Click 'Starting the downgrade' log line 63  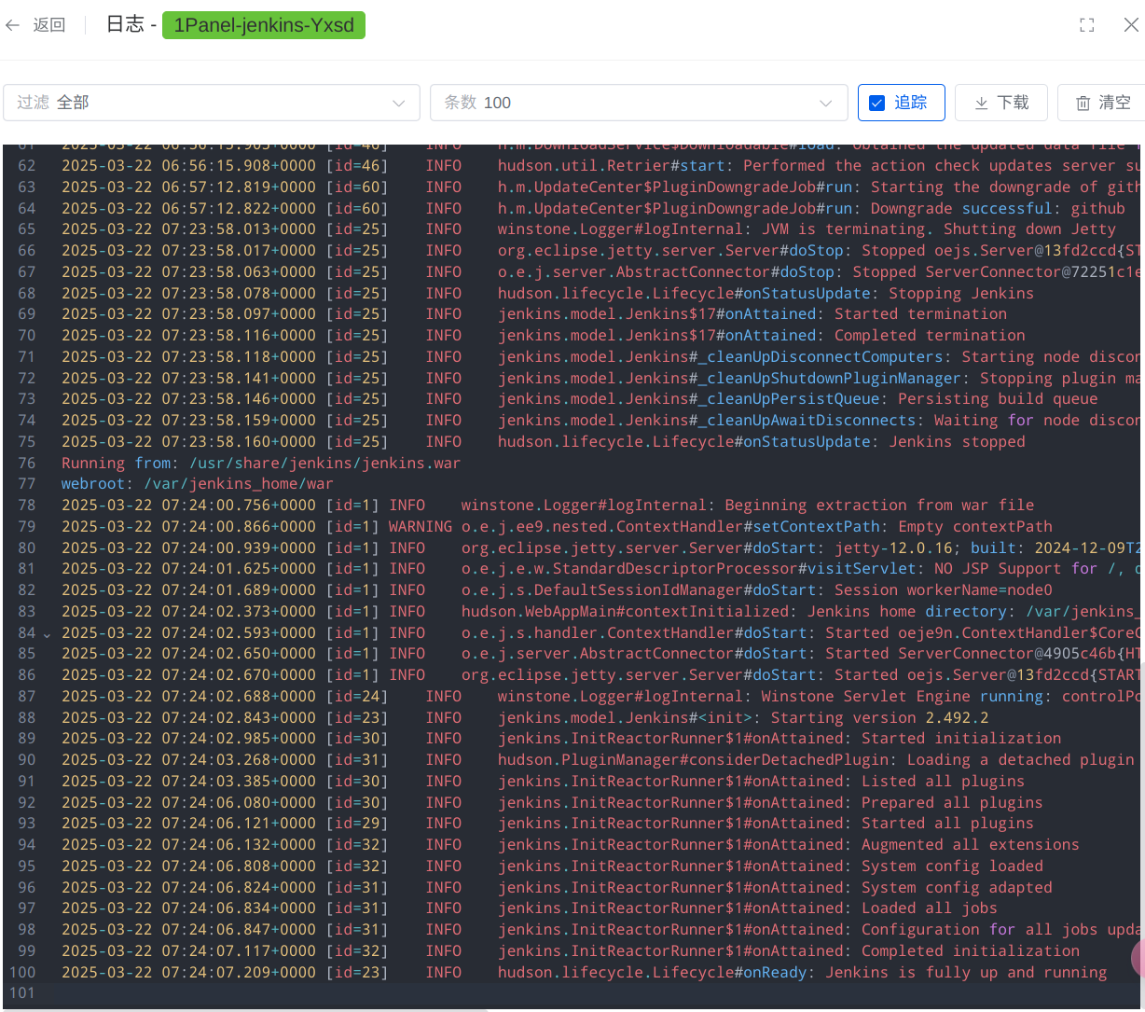click(600, 187)
